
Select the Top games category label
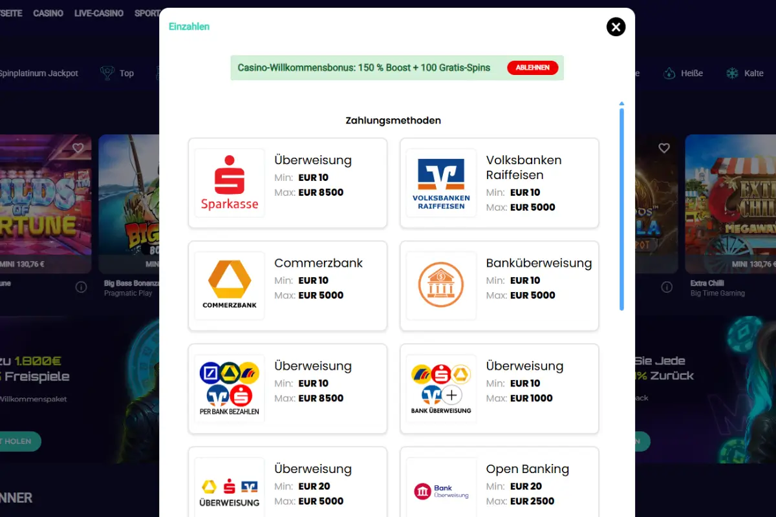[x=127, y=73]
